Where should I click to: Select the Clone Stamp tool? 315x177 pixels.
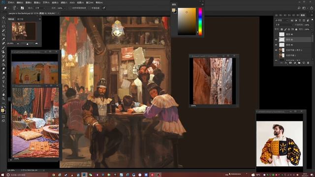click(3, 52)
